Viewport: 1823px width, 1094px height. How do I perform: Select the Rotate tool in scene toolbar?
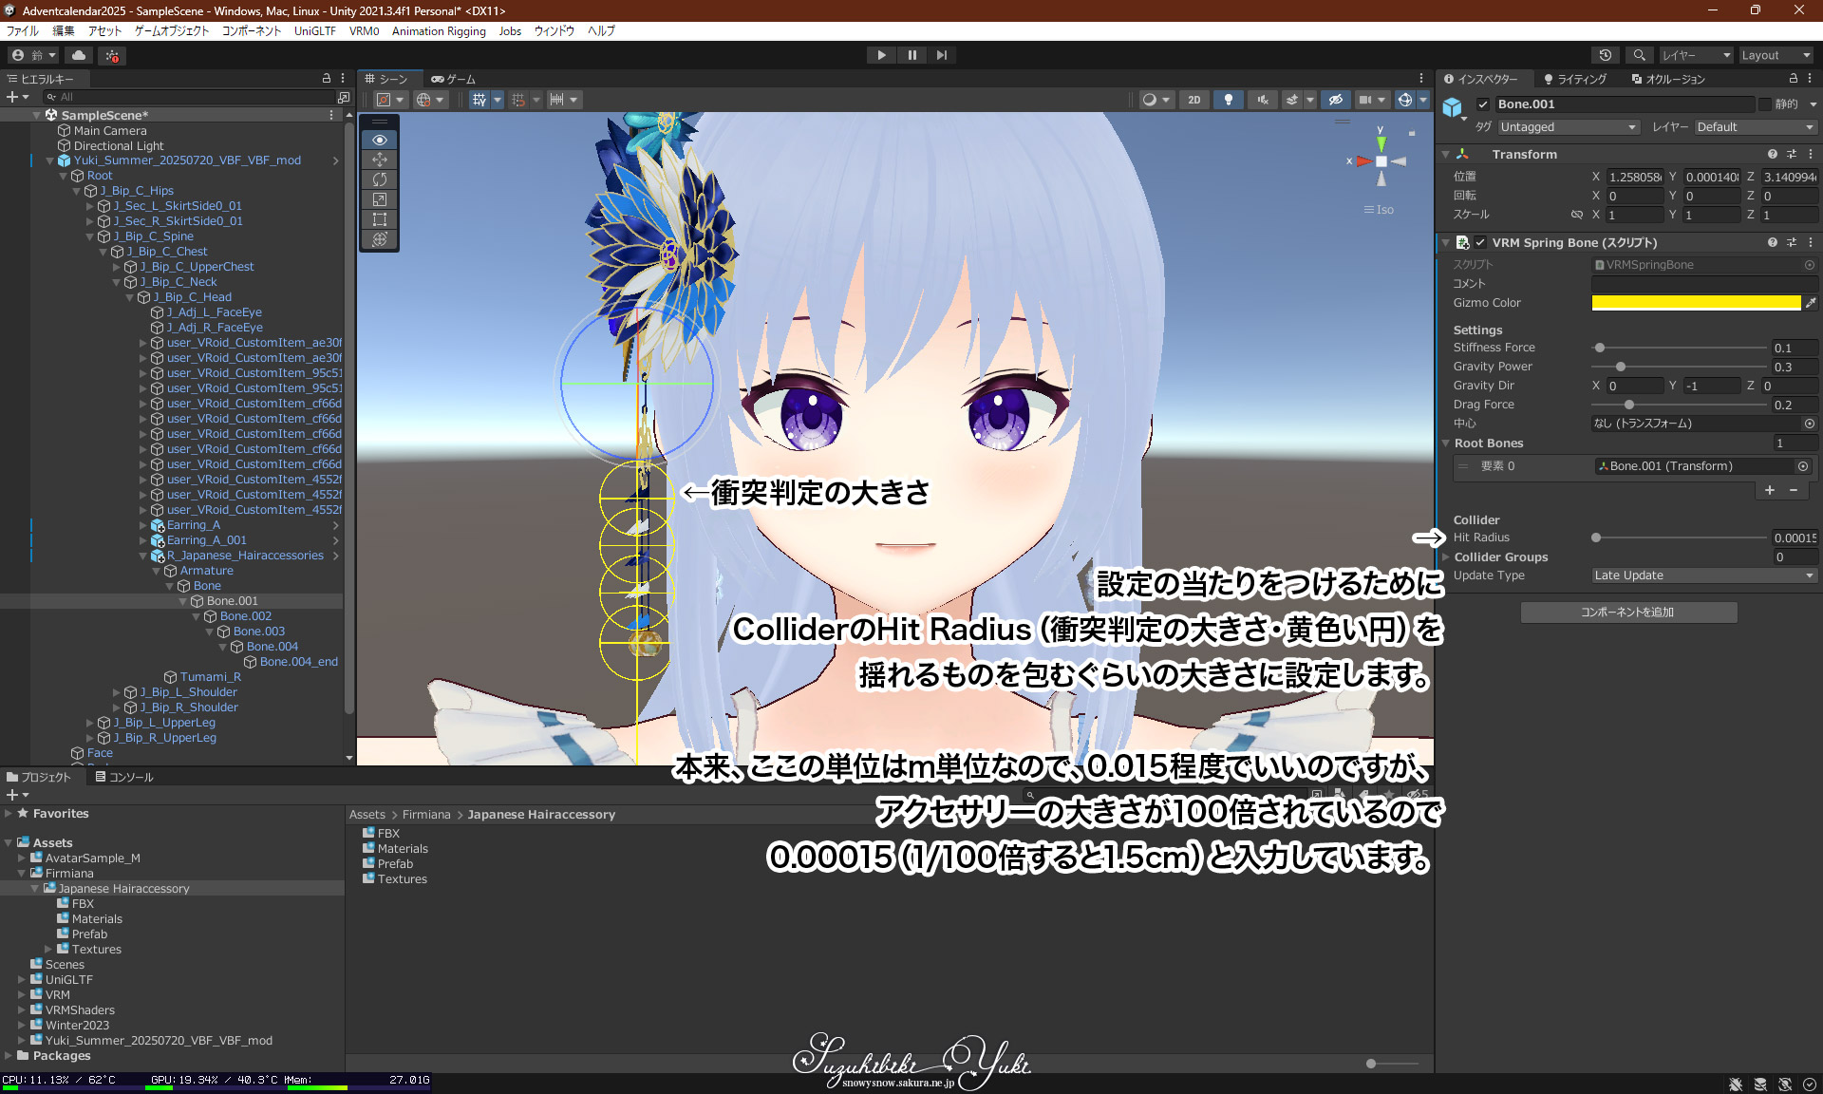point(380,179)
